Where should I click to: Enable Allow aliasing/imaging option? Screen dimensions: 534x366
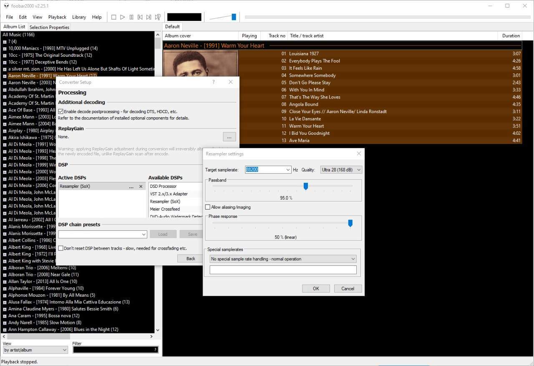point(208,207)
